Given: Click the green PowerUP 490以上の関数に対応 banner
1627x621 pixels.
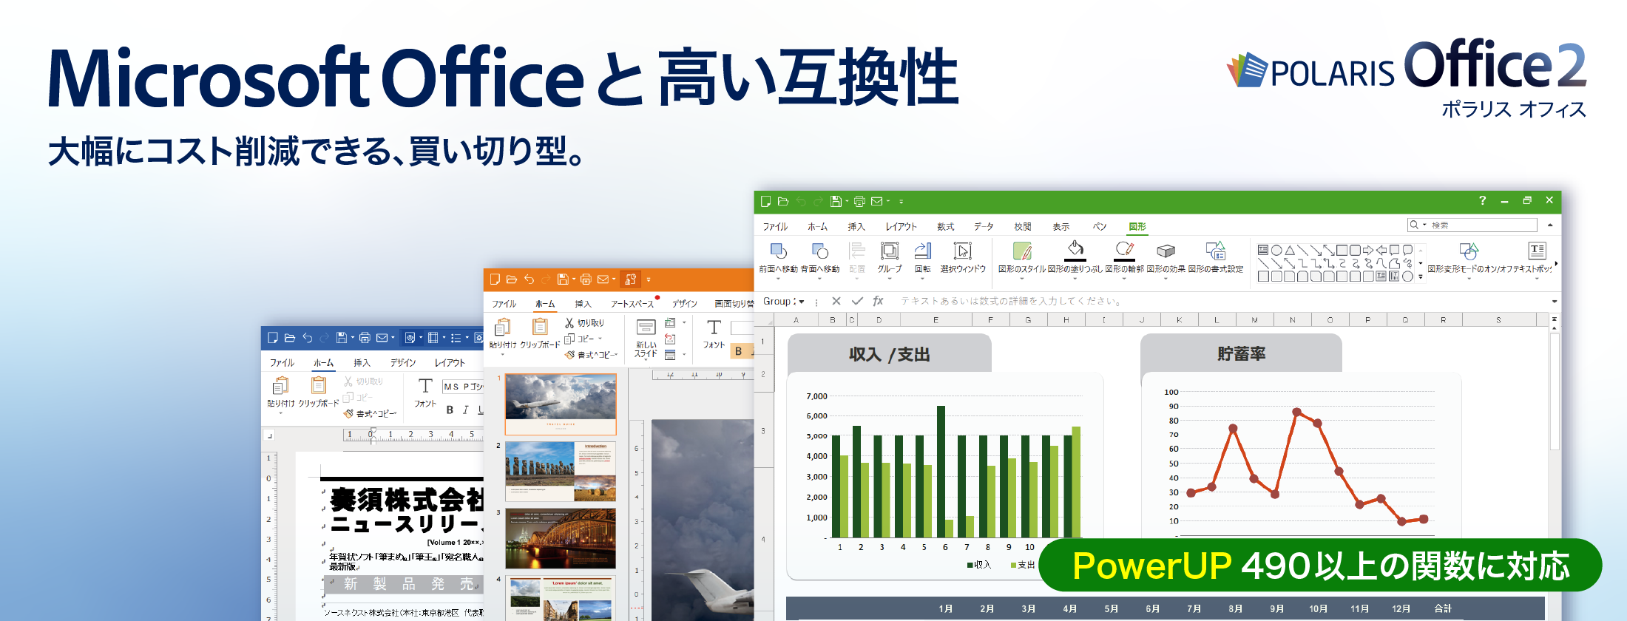Looking at the screenshot, I should pos(1320,566).
